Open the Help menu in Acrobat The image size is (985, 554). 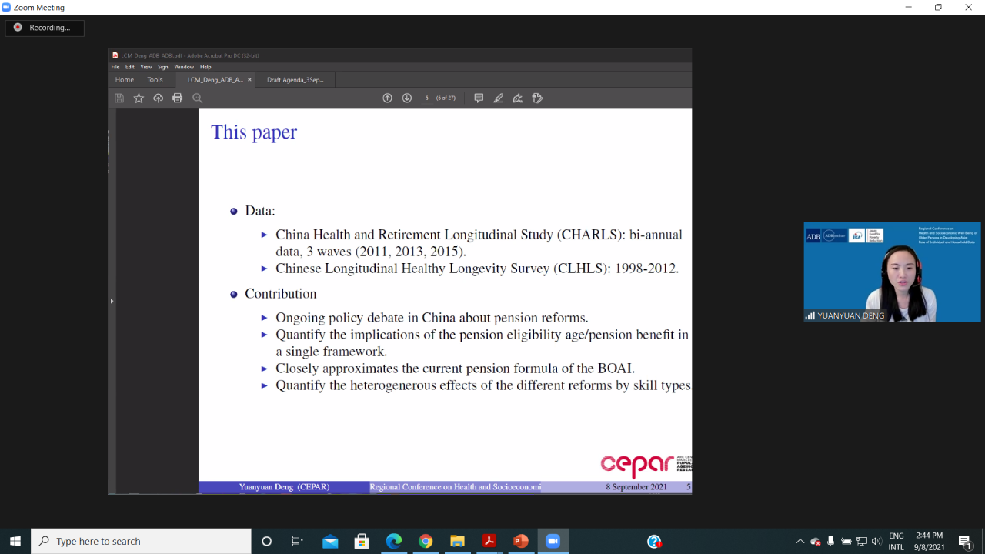pyautogui.click(x=205, y=67)
